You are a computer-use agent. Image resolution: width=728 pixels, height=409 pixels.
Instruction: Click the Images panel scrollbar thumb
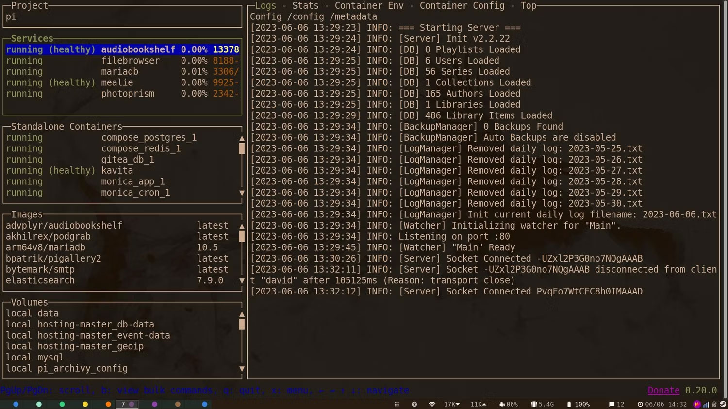click(x=242, y=236)
